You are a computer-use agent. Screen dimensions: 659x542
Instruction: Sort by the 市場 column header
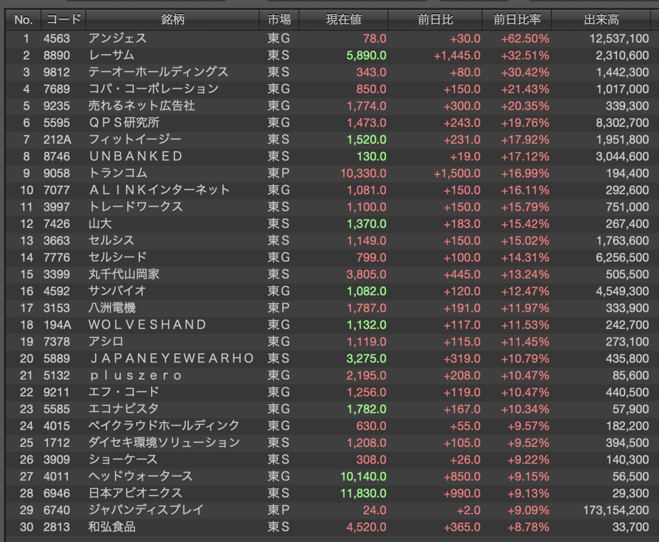pos(279,20)
